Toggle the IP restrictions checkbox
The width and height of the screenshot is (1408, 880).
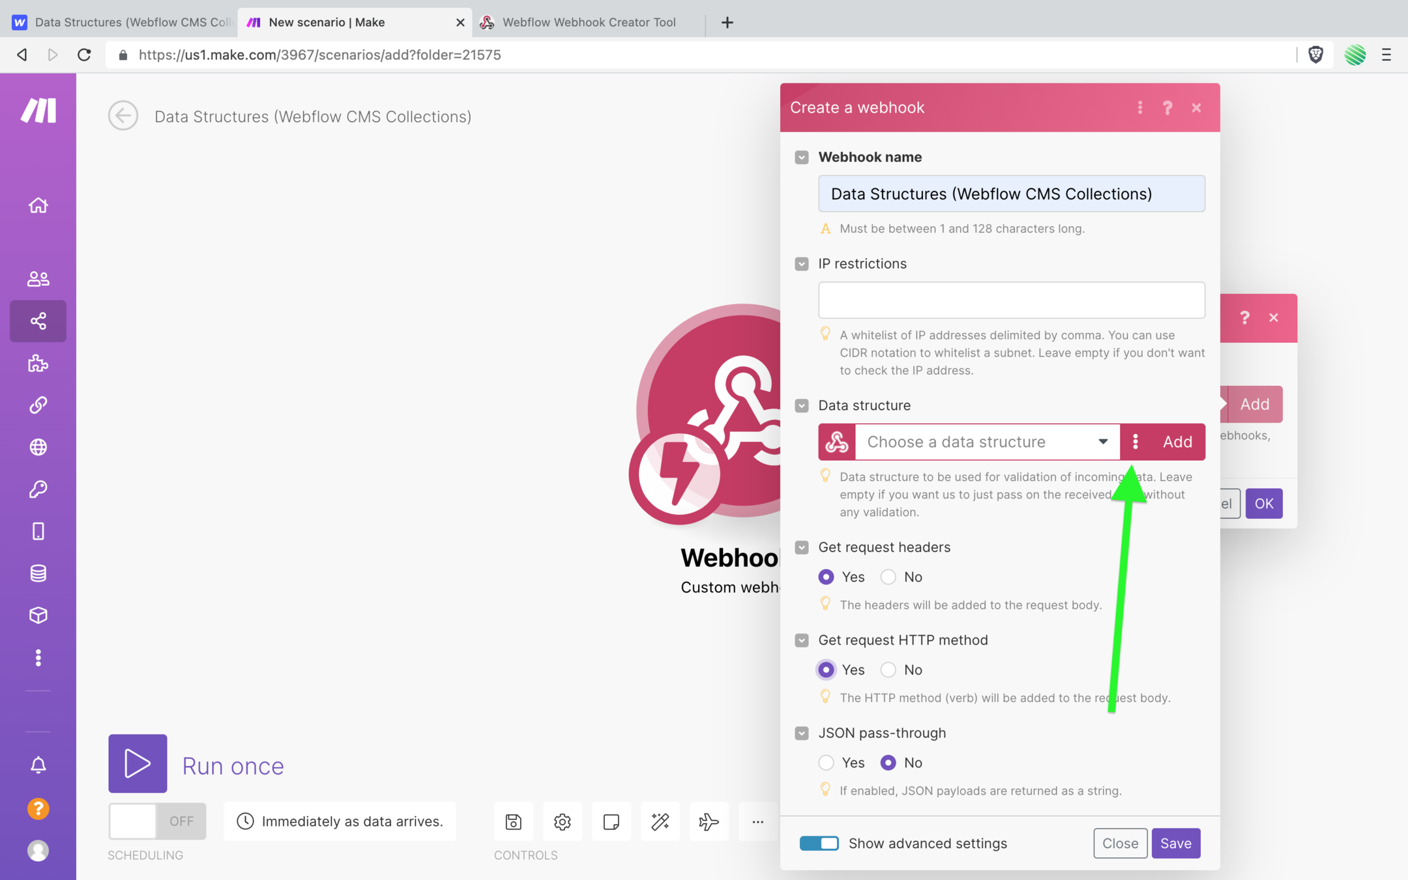coord(802,264)
